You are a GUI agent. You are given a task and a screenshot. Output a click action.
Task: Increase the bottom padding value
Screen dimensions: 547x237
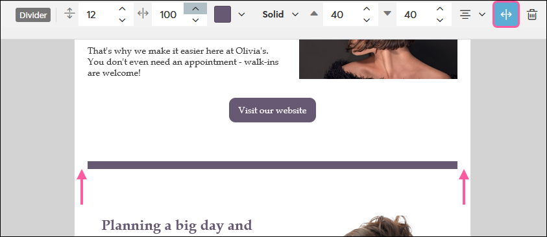440,8
